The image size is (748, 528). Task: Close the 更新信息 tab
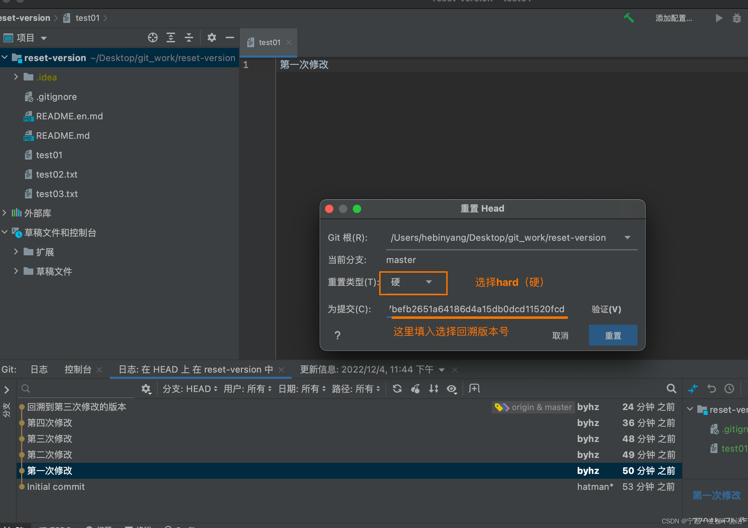[x=455, y=370]
